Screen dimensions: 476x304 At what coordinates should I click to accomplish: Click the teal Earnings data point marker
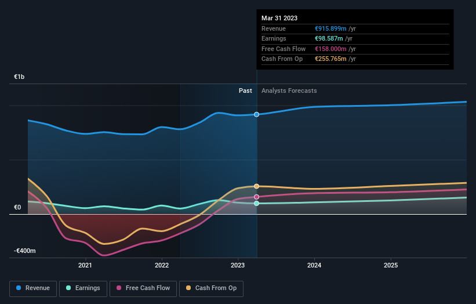coord(256,203)
